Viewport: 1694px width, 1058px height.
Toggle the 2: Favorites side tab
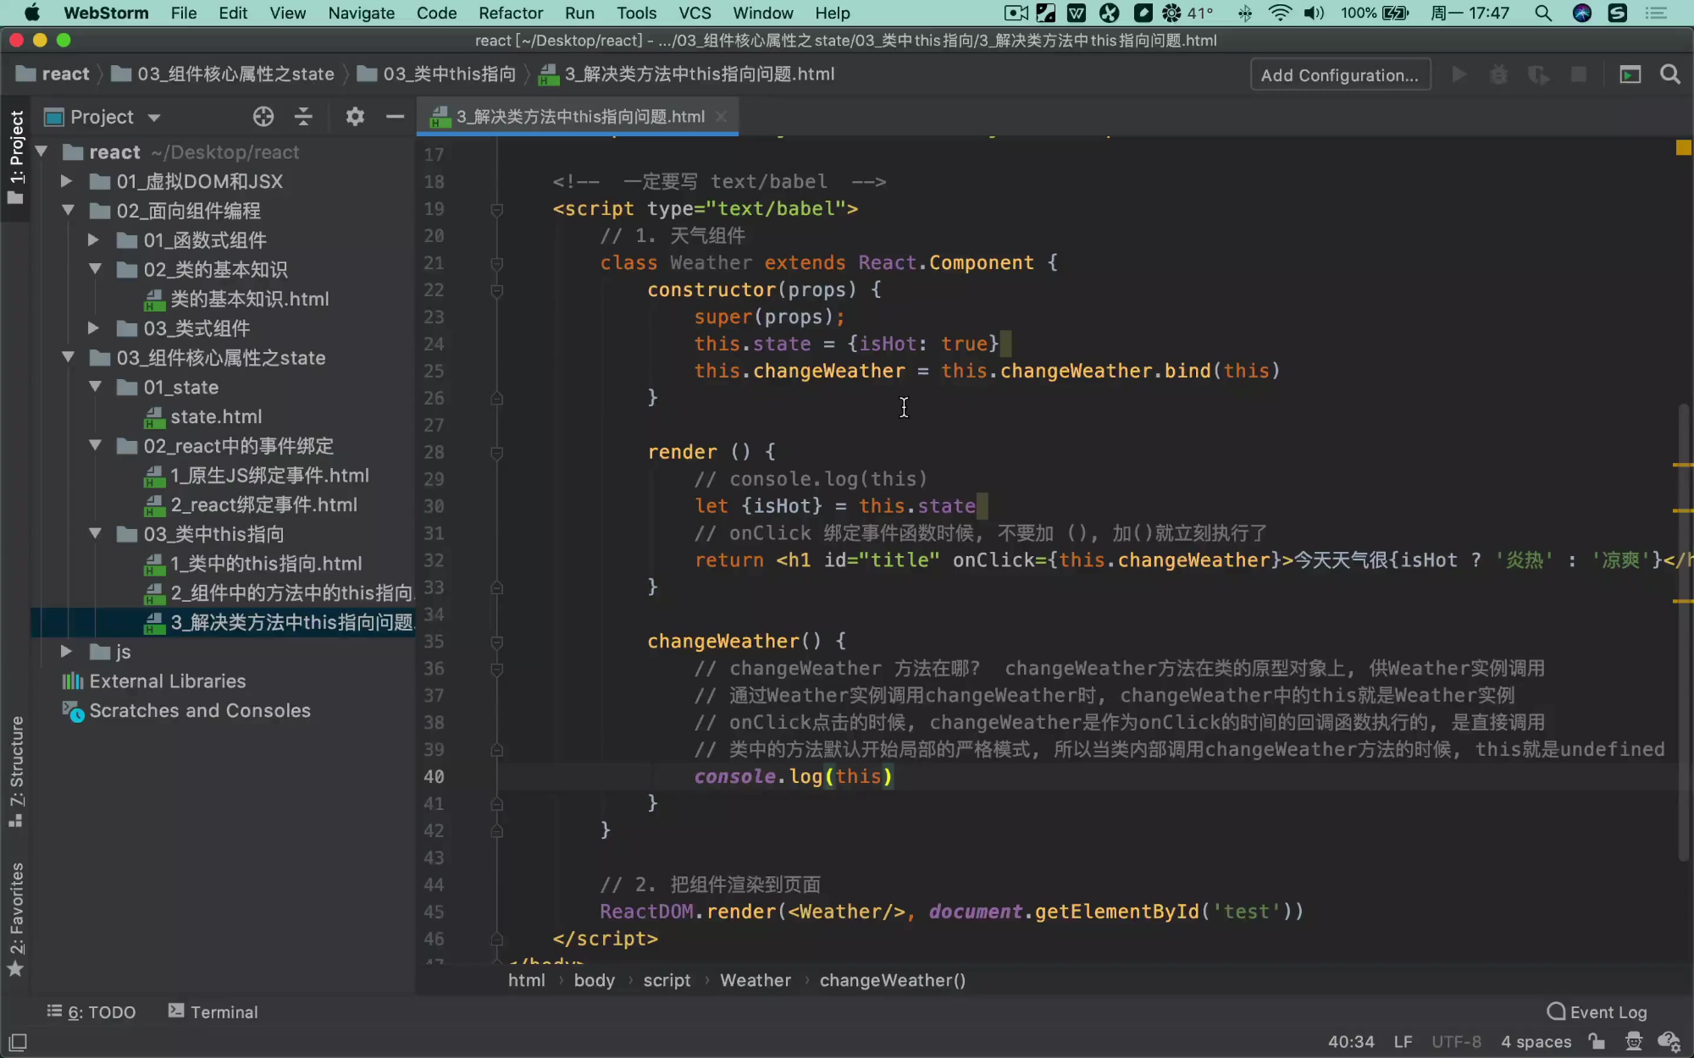(x=15, y=919)
